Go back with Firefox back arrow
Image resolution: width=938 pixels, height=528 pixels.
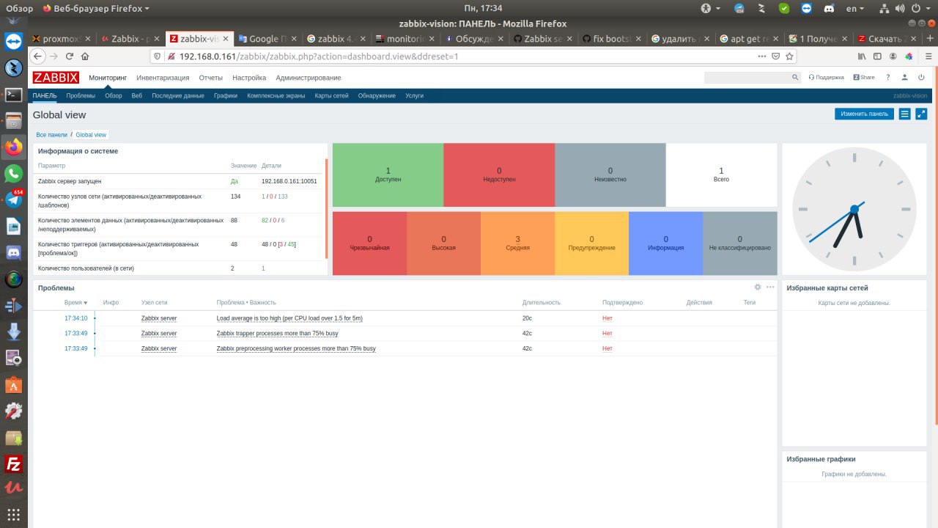(37, 56)
